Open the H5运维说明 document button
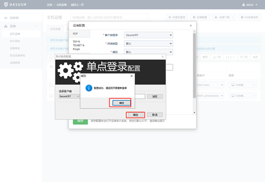The image size is (265, 182). [249, 17]
